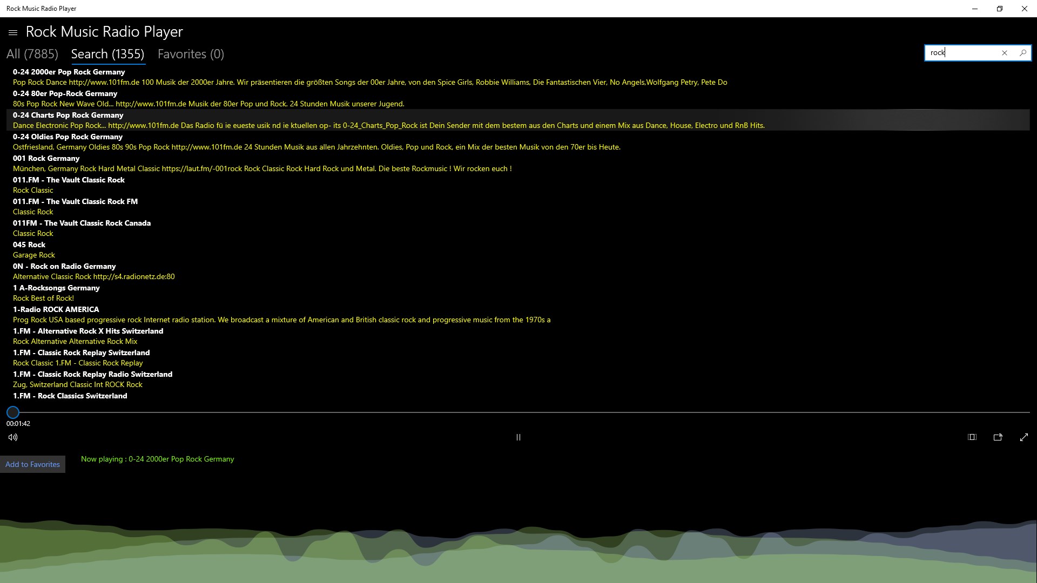Click the playback seek slider thumb

click(13, 412)
